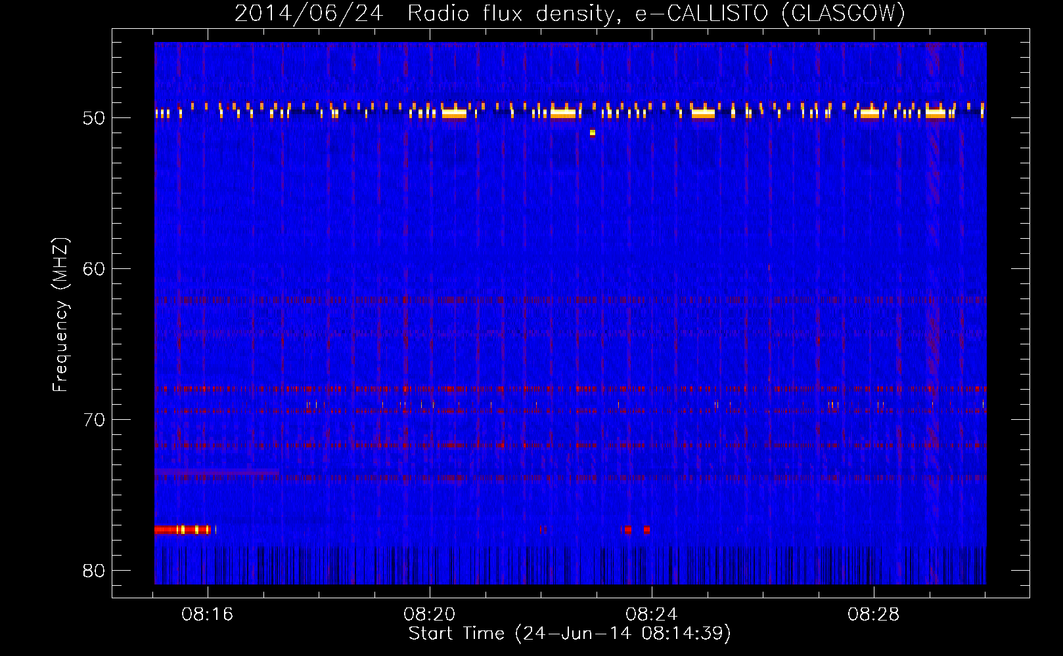The width and height of the screenshot is (1063, 656).
Task: Click the long red emission band near 77 MHz
Action: 183,529
